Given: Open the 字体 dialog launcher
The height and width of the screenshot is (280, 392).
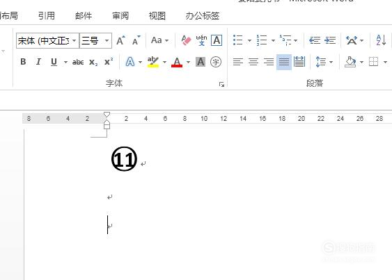Looking at the screenshot, I should (x=221, y=85).
